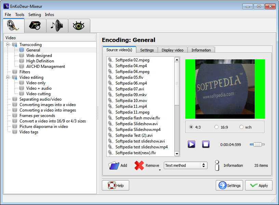279x205 pixels.
Task: Select the 4:3 aspect ratio radio button
Action: coord(191,127)
